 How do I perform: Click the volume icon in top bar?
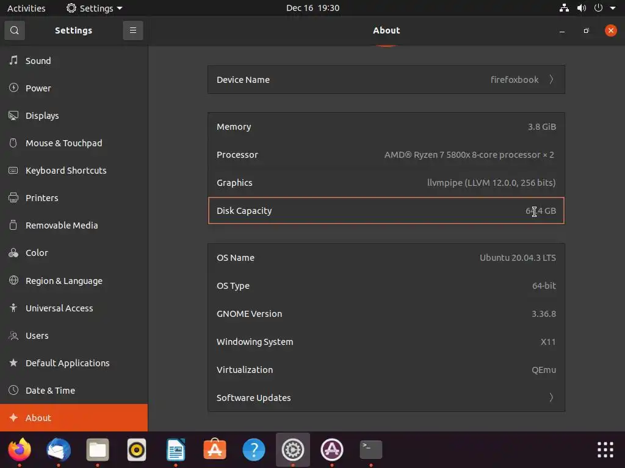582,8
